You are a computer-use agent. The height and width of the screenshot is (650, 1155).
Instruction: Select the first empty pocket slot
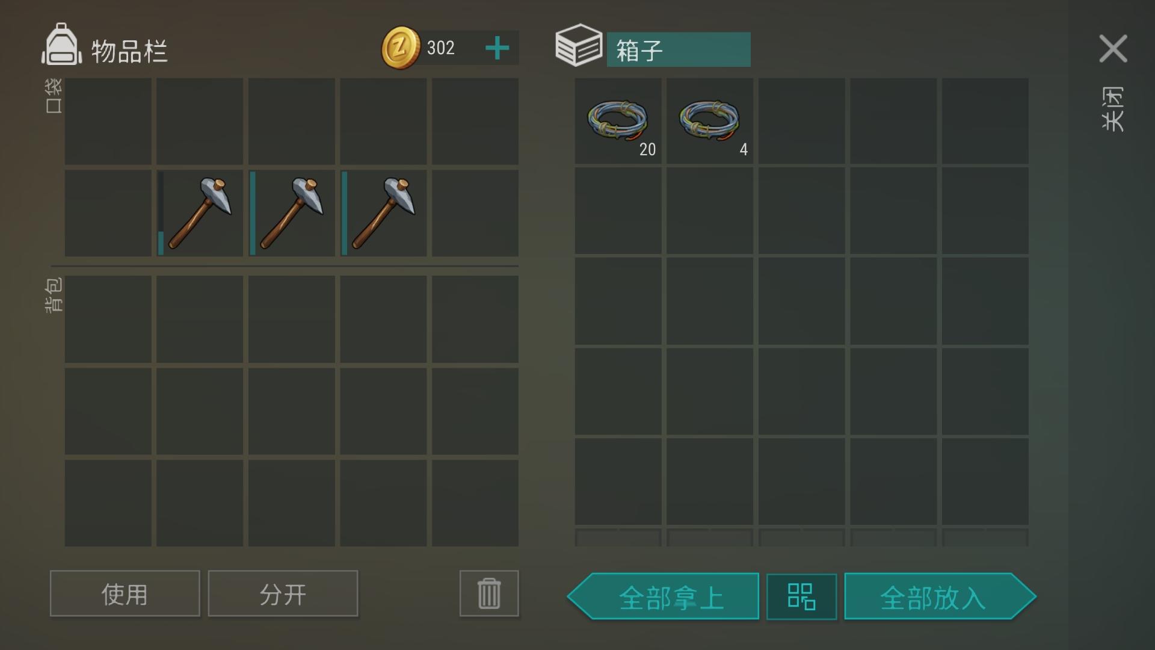(x=108, y=121)
